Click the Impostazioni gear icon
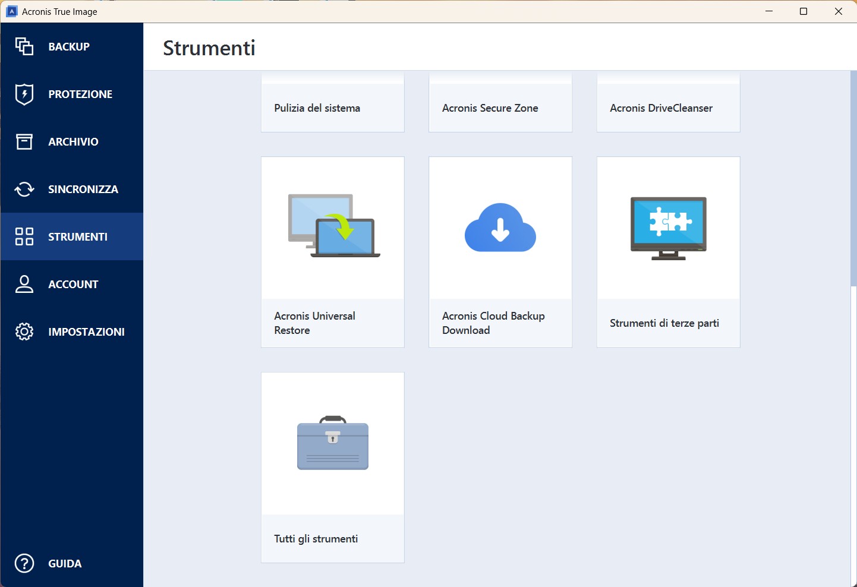The image size is (857, 587). (x=24, y=332)
